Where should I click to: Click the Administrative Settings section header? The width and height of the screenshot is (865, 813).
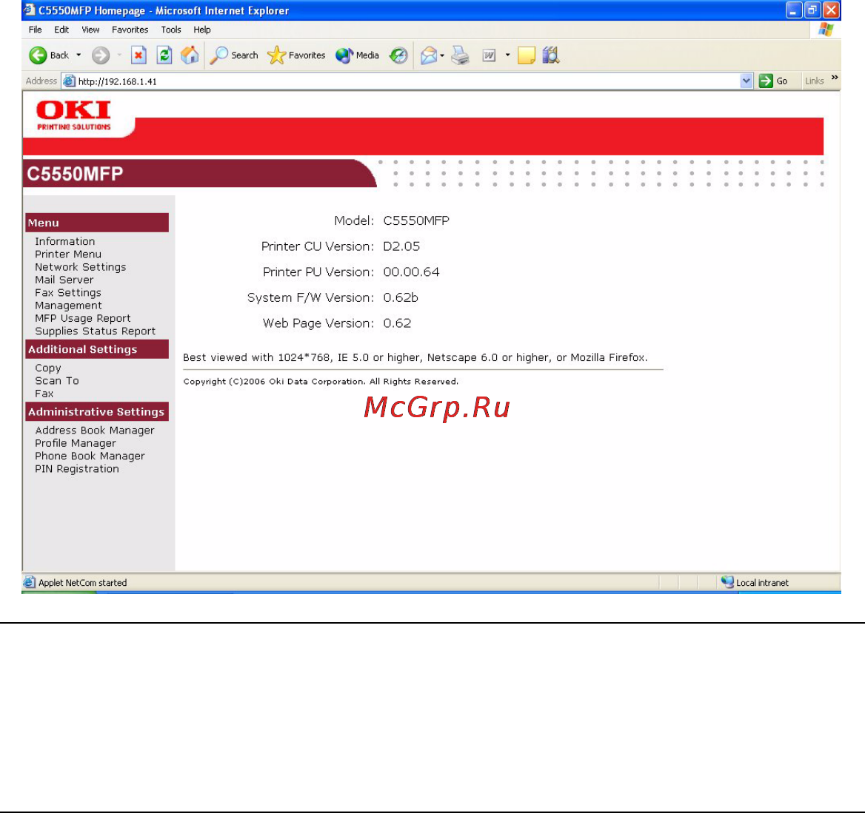point(96,412)
